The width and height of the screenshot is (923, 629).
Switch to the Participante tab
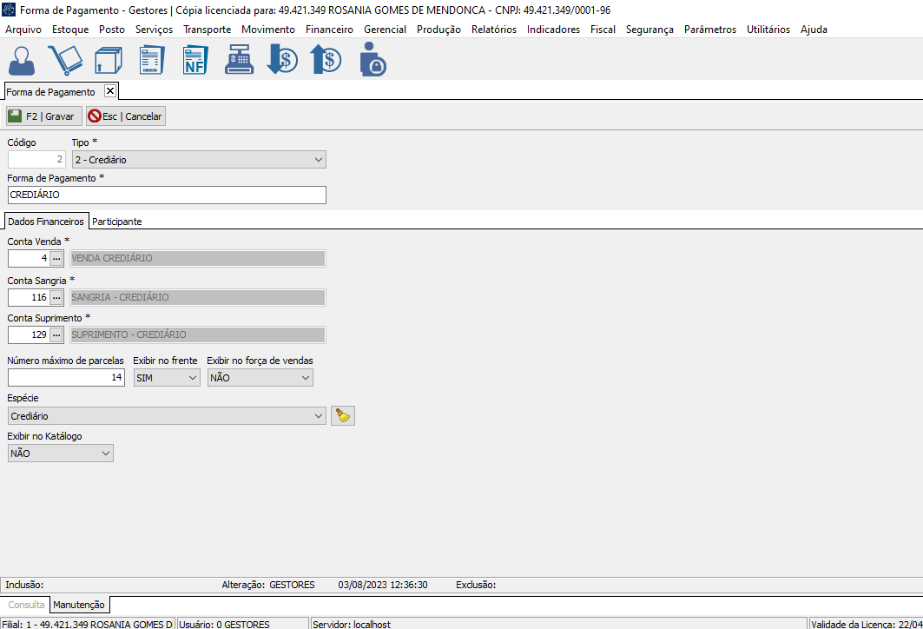coord(117,222)
